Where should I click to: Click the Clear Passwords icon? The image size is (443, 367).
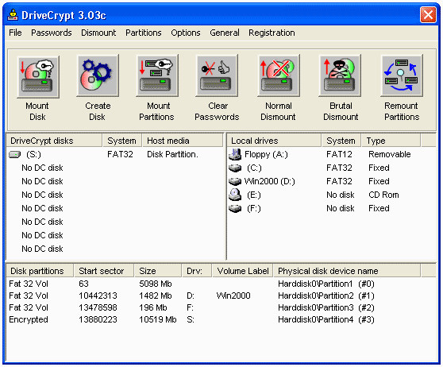217,76
